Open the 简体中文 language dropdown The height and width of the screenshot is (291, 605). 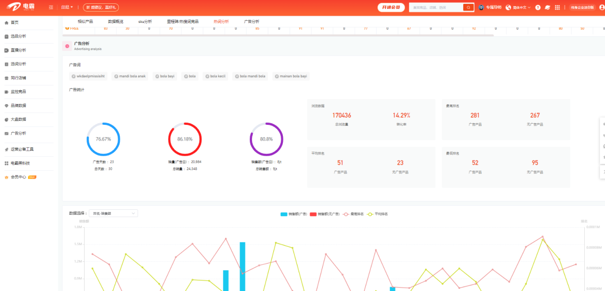[518, 7]
